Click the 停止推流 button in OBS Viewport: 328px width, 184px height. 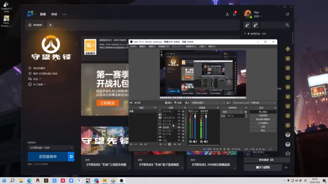(263, 112)
